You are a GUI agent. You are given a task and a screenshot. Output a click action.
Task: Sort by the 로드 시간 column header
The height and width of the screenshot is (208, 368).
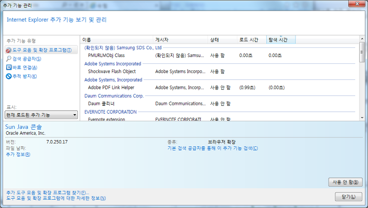click(251, 40)
